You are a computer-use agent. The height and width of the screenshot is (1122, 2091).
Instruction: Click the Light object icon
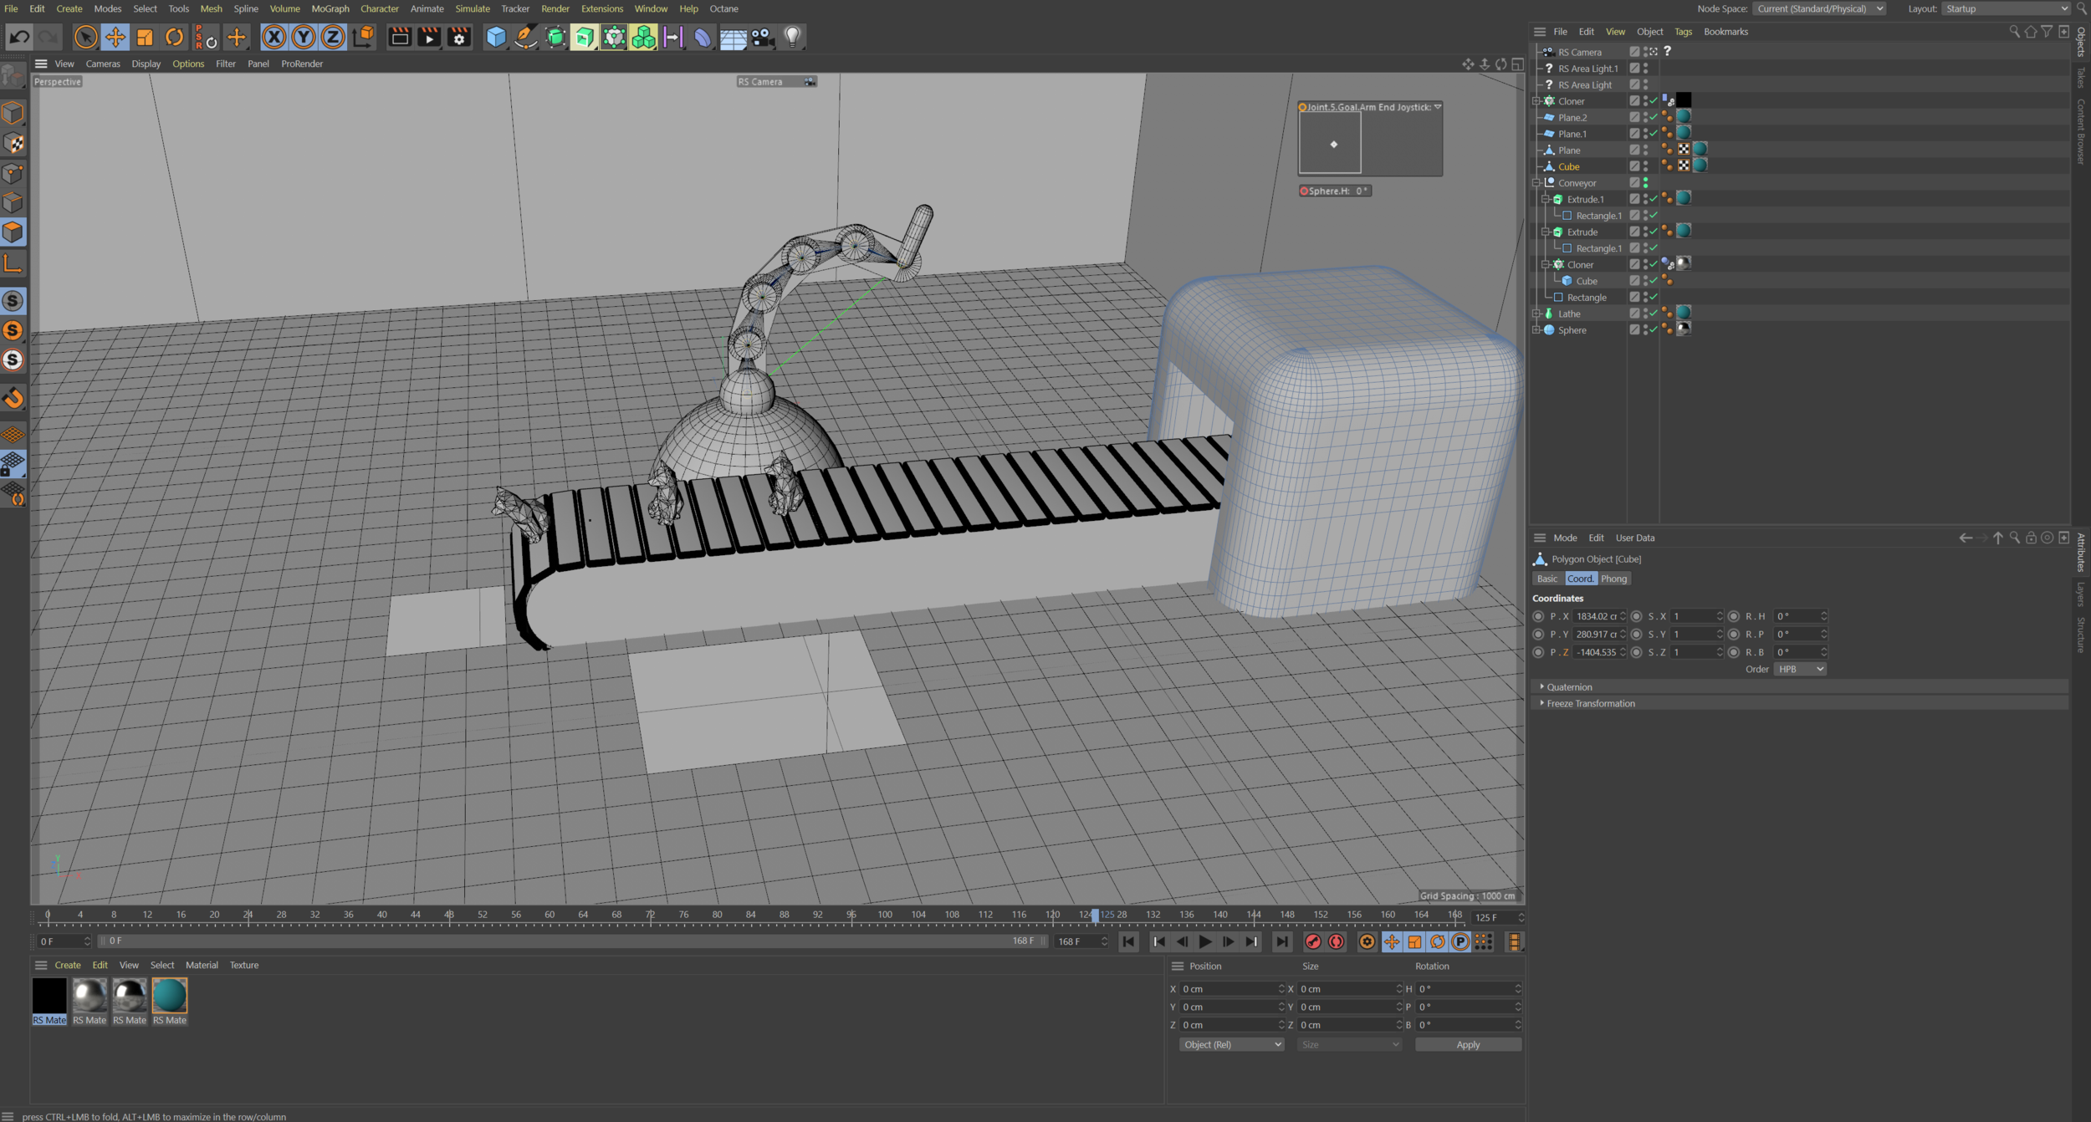[x=792, y=37]
